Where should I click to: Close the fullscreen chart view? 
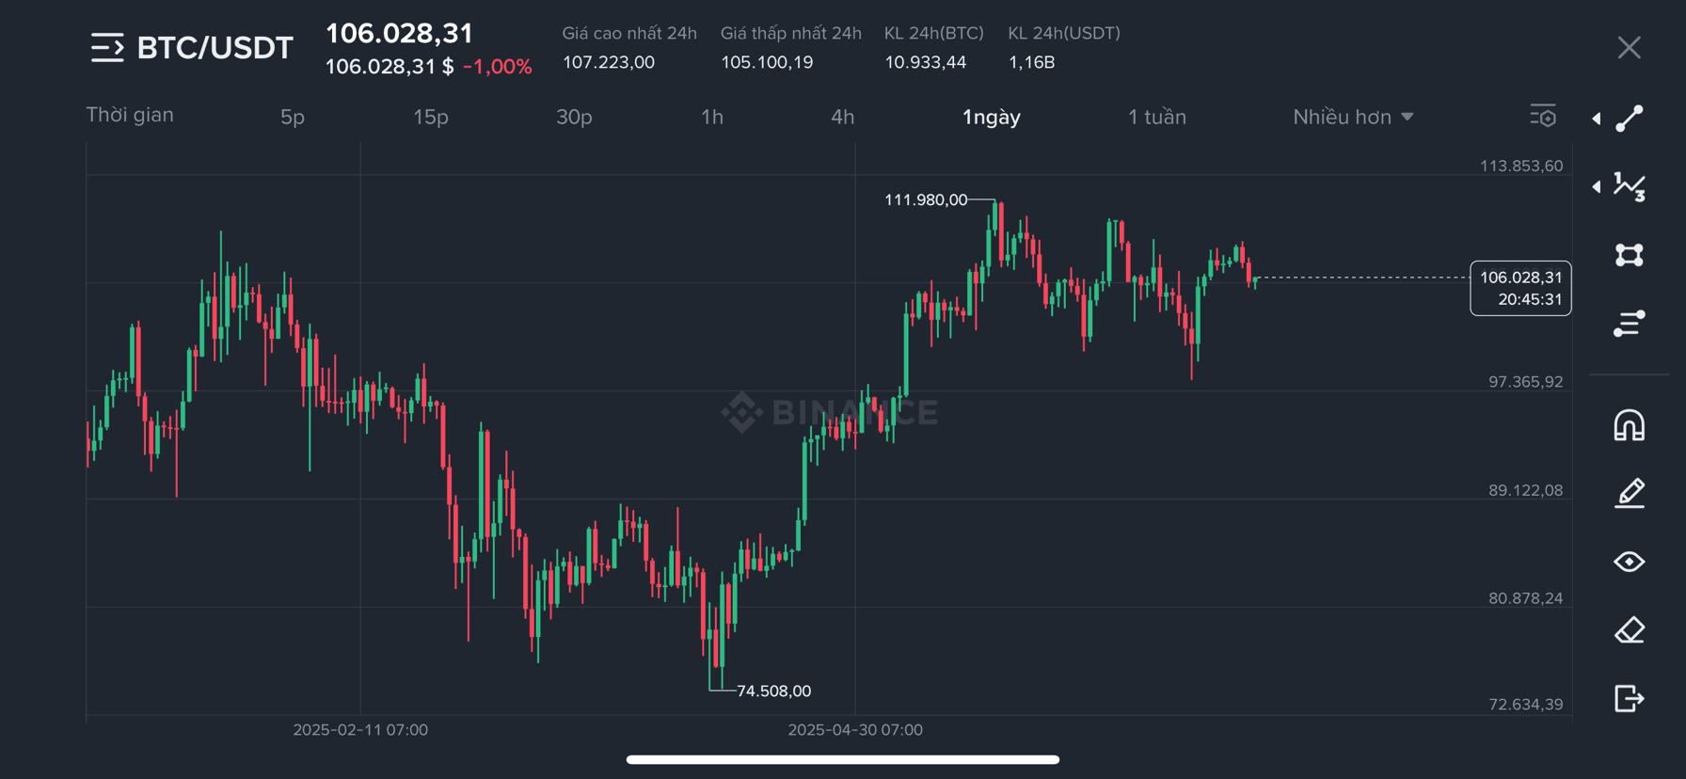(1630, 48)
